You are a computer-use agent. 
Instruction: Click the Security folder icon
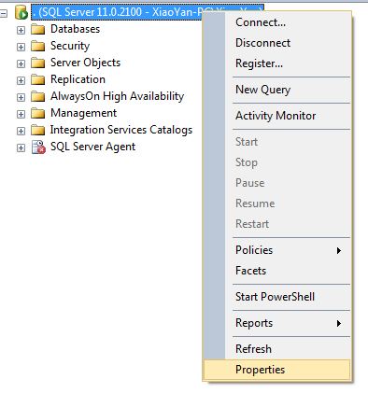38,47
